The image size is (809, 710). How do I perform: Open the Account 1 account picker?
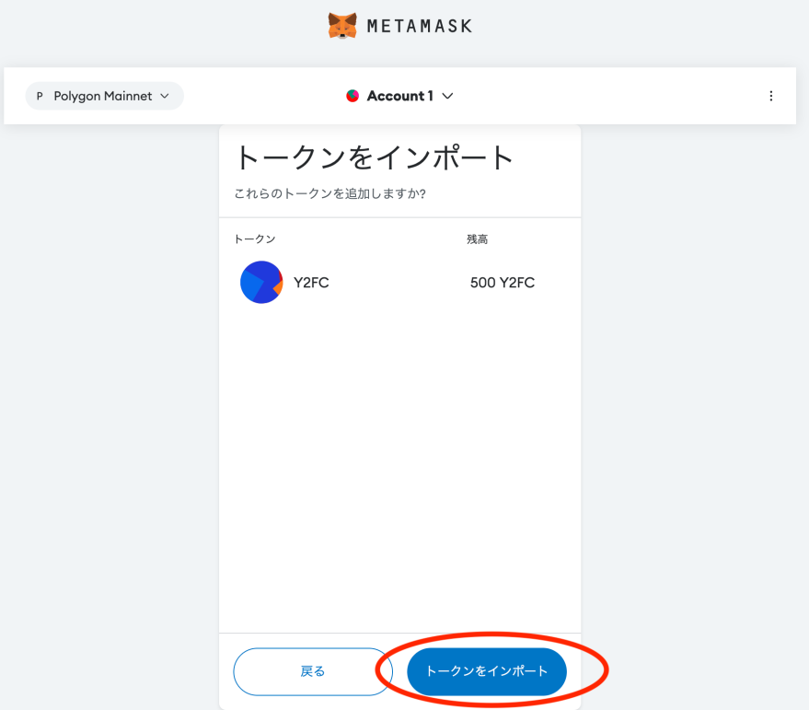399,96
